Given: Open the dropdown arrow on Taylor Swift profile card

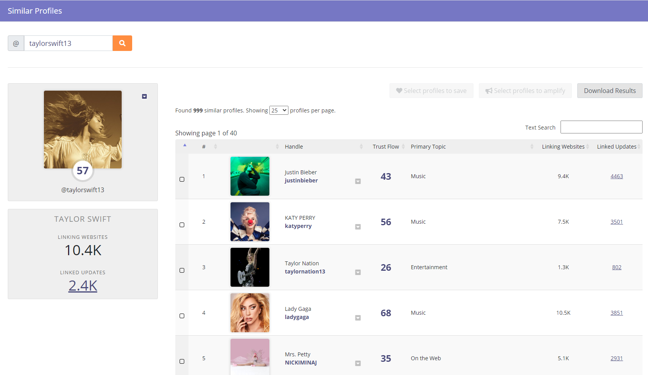Looking at the screenshot, I should 144,96.
